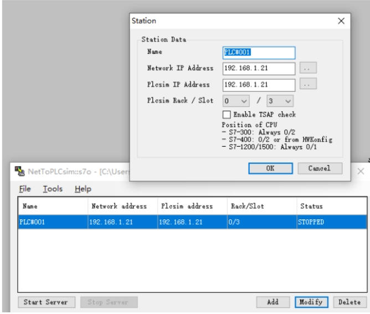370x314 pixels.
Task: Browse for Network IP Address with ellipsis button
Action: tap(308, 68)
